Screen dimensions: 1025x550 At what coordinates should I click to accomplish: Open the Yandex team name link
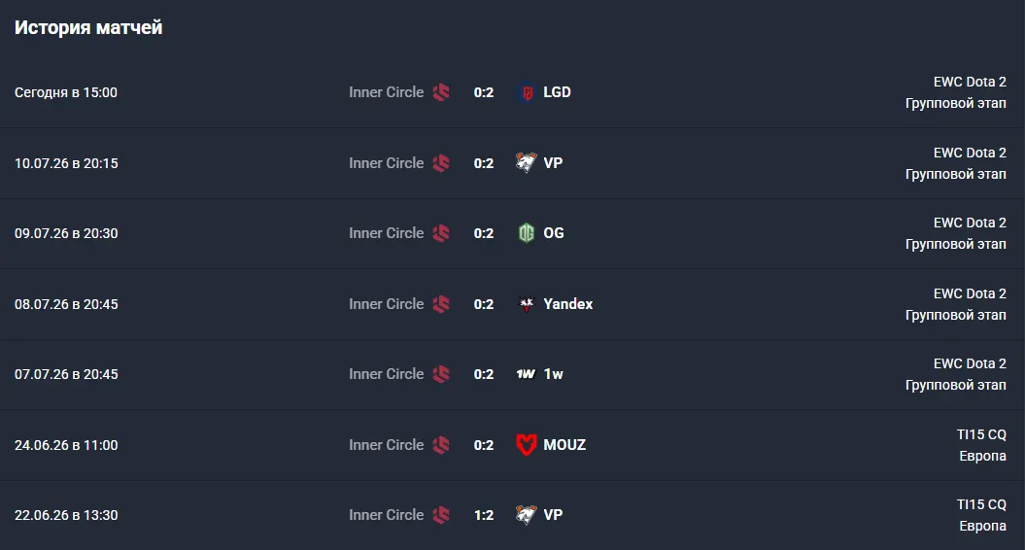(568, 303)
